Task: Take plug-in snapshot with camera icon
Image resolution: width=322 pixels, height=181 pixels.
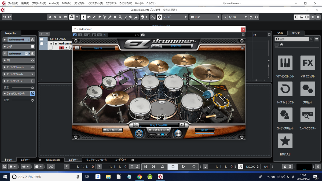Action: pos(143,35)
